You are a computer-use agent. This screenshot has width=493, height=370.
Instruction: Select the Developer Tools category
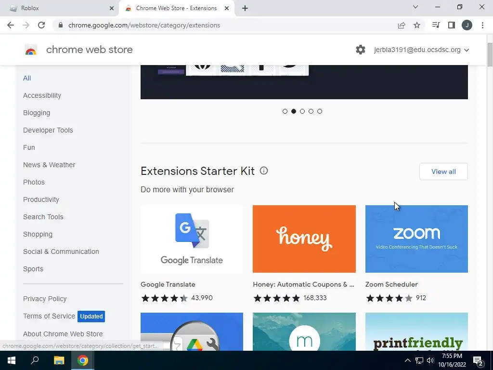tap(48, 130)
